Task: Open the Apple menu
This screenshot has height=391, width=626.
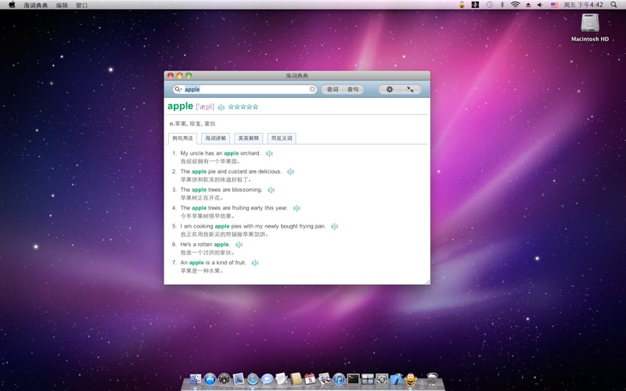Action: (12, 5)
